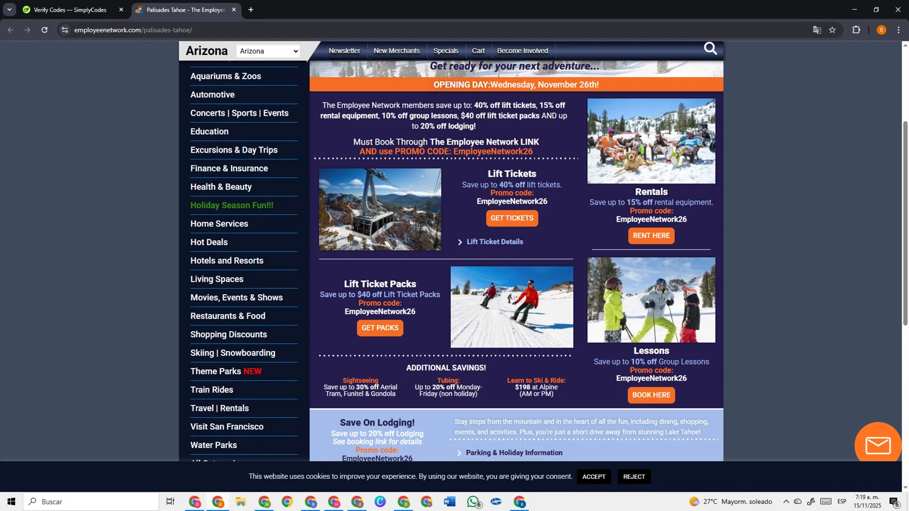This screenshot has width=909, height=511.
Task: Open Hotels and Resorts category
Action: coord(227,261)
